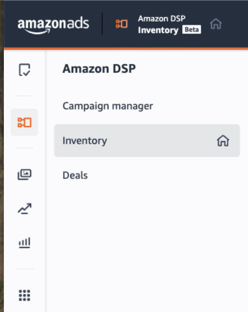
Task: Select the orange Amazon DSP sidebar icon
Action: (25, 122)
